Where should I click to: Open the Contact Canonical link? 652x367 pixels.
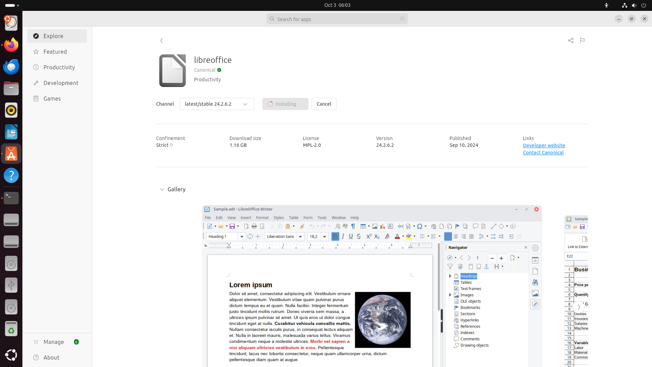click(x=543, y=153)
